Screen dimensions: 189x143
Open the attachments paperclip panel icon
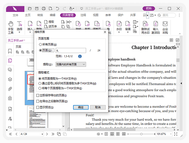(x=10, y=89)
